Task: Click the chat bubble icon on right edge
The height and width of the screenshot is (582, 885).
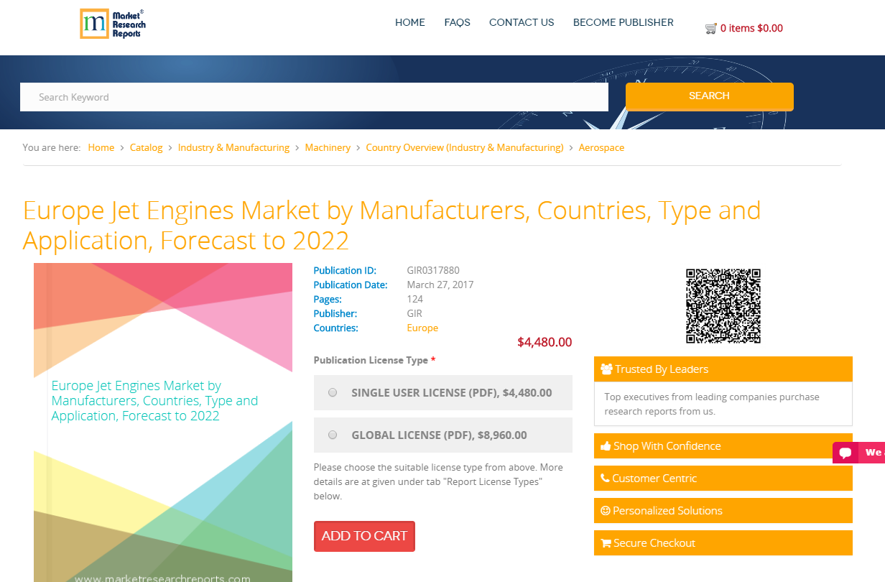Action: [x=845, y=453]
